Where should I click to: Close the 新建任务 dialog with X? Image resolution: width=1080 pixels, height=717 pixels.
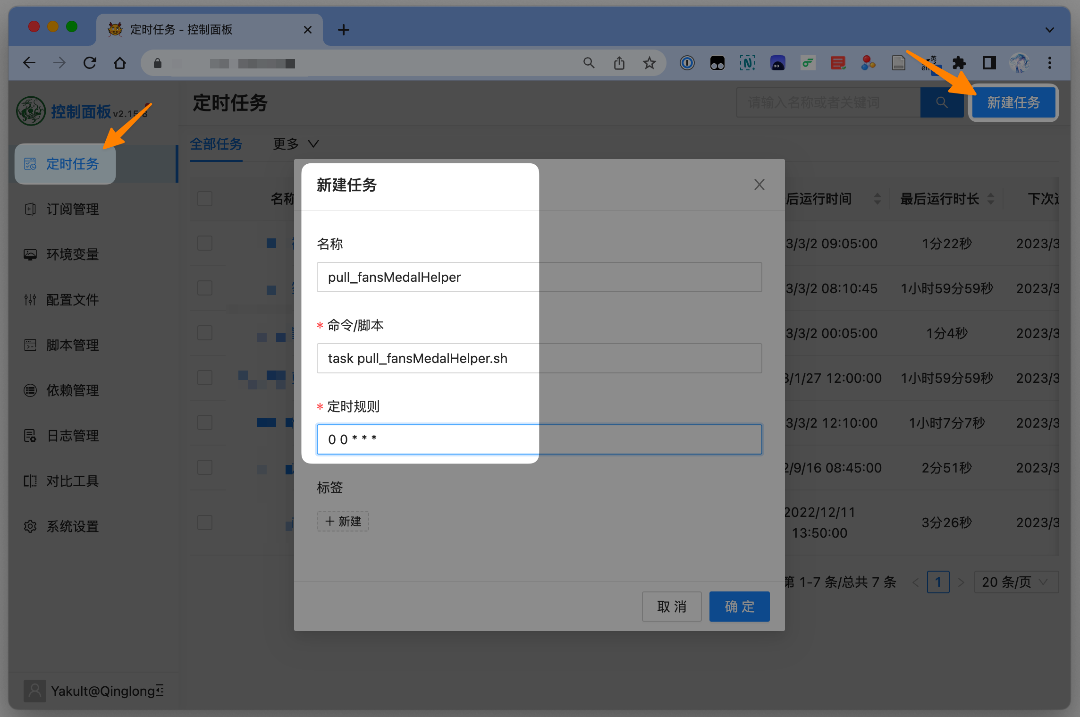pos(759,185)
